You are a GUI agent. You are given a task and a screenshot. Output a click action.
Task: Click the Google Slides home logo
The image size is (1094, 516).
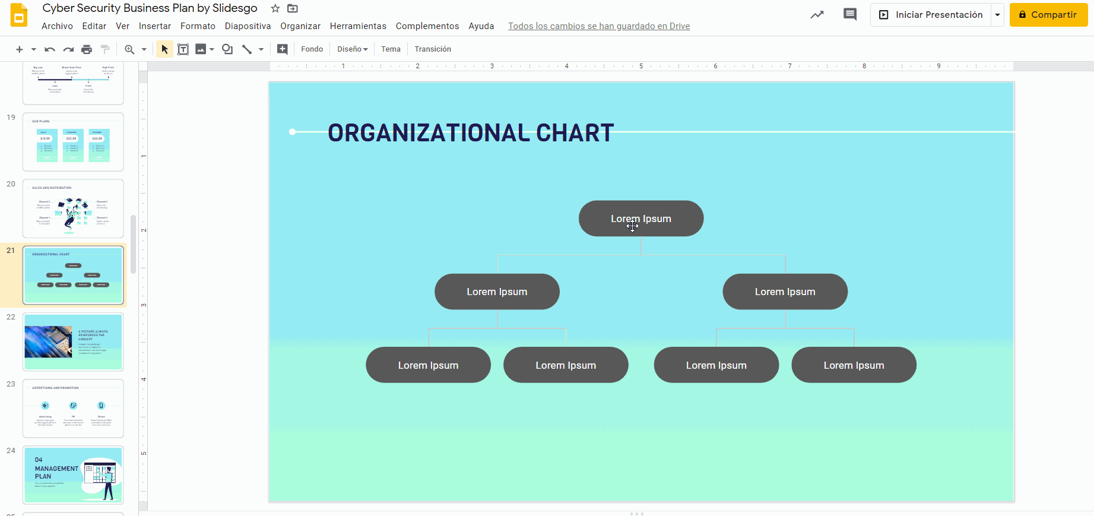(19, 15)
